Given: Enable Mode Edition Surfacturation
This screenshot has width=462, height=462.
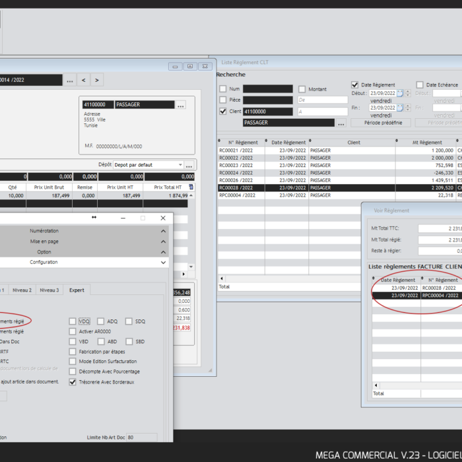Looking at the screenshot, I should tap(73, 361).
